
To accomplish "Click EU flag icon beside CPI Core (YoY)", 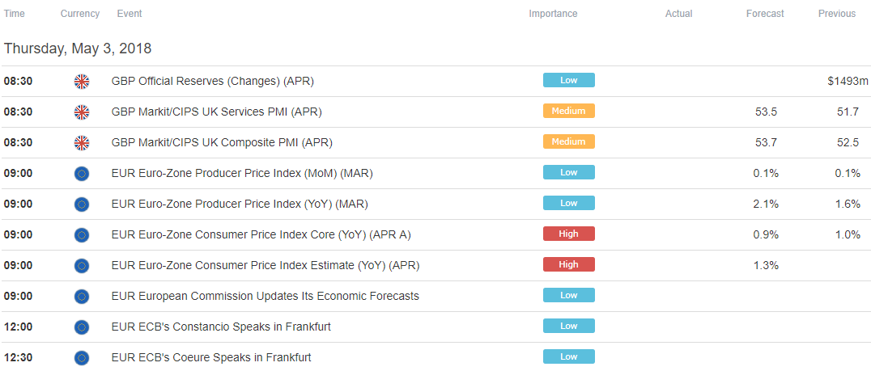I will click(82, 235).
